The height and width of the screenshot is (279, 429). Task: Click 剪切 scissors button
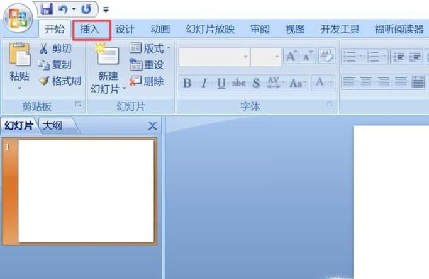[x=55, y=48]
